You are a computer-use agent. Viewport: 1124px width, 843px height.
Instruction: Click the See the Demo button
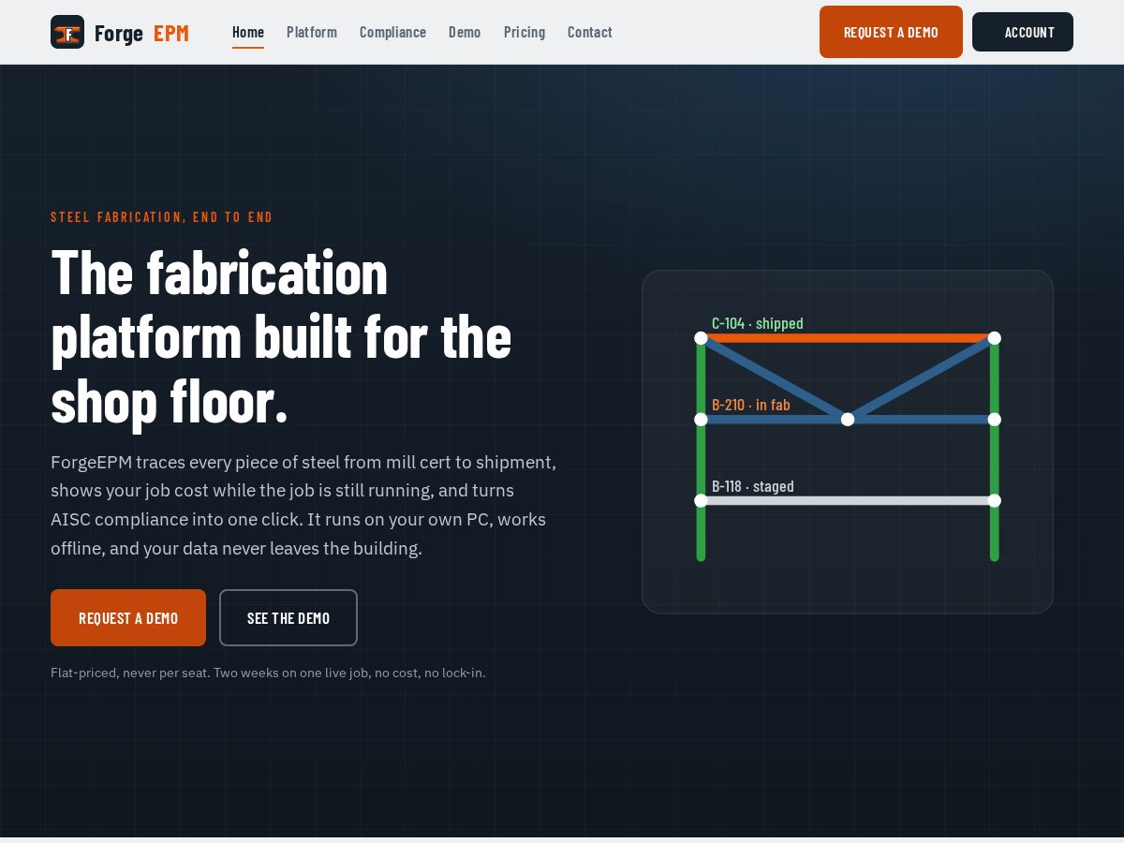click(288, 617)
